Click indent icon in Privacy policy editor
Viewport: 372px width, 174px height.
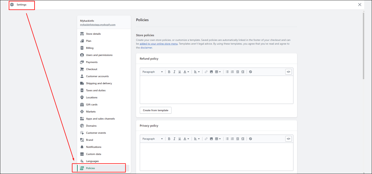(243, 139)
